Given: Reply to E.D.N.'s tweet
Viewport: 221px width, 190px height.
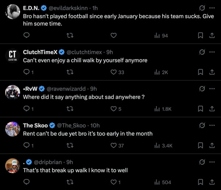Looking at the screenshot, I should [27, 35].
